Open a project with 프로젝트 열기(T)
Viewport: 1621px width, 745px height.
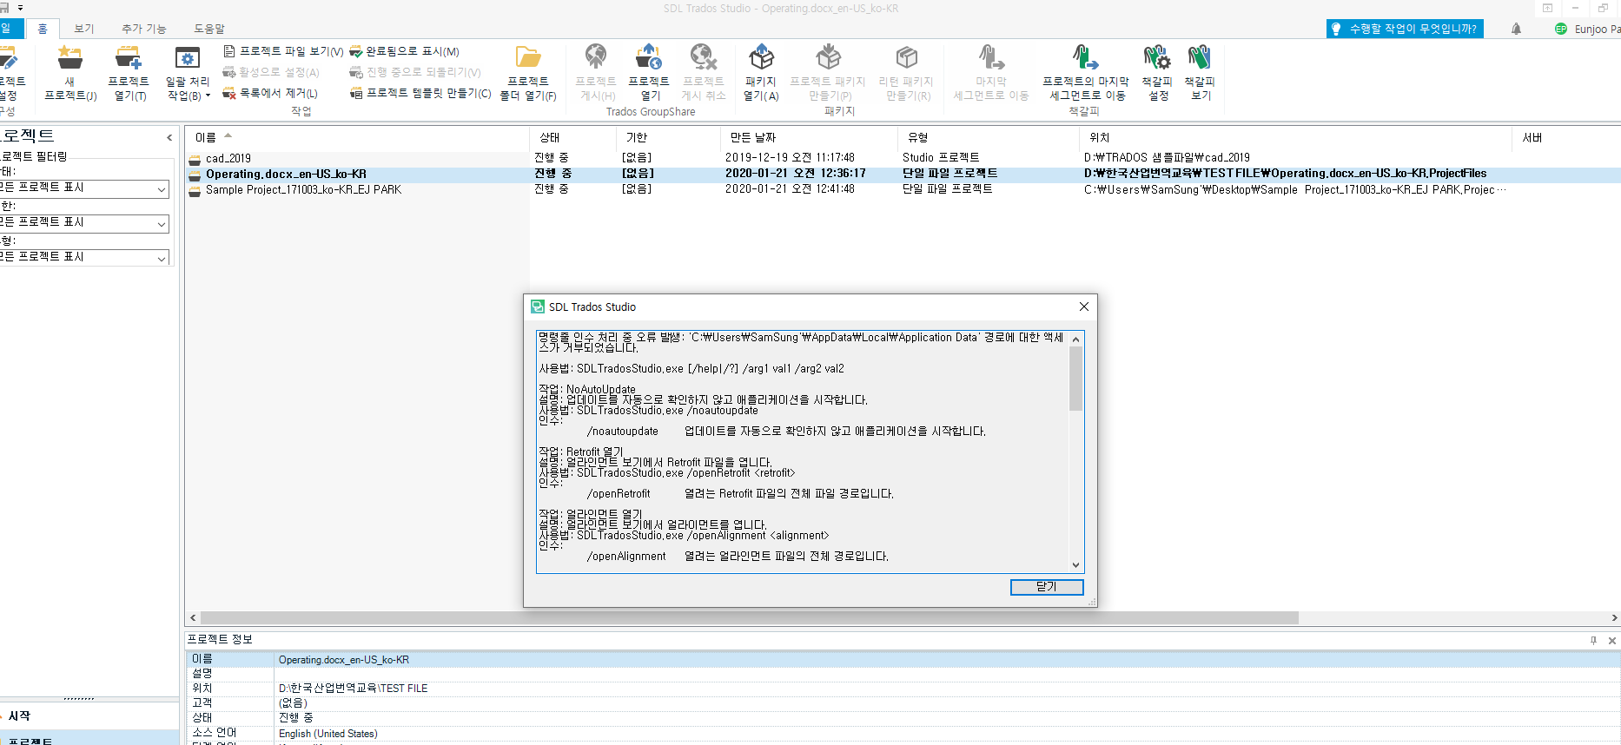pyautogui.click(x=129, y=73)
